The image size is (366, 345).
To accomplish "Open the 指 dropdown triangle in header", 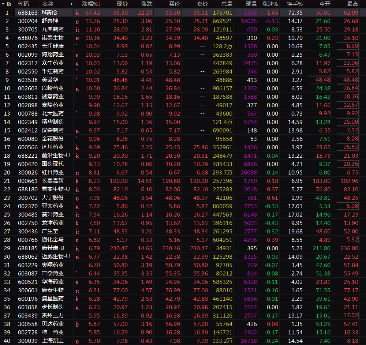I will click(3, 4).
